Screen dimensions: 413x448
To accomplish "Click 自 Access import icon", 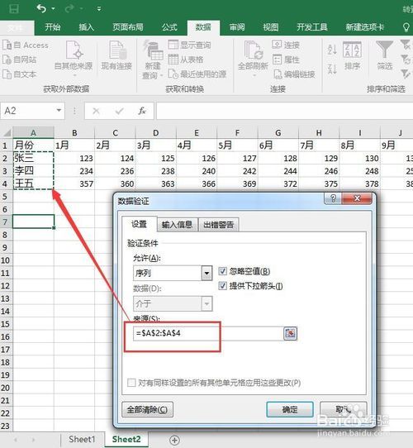I will (x=7, y=45).
